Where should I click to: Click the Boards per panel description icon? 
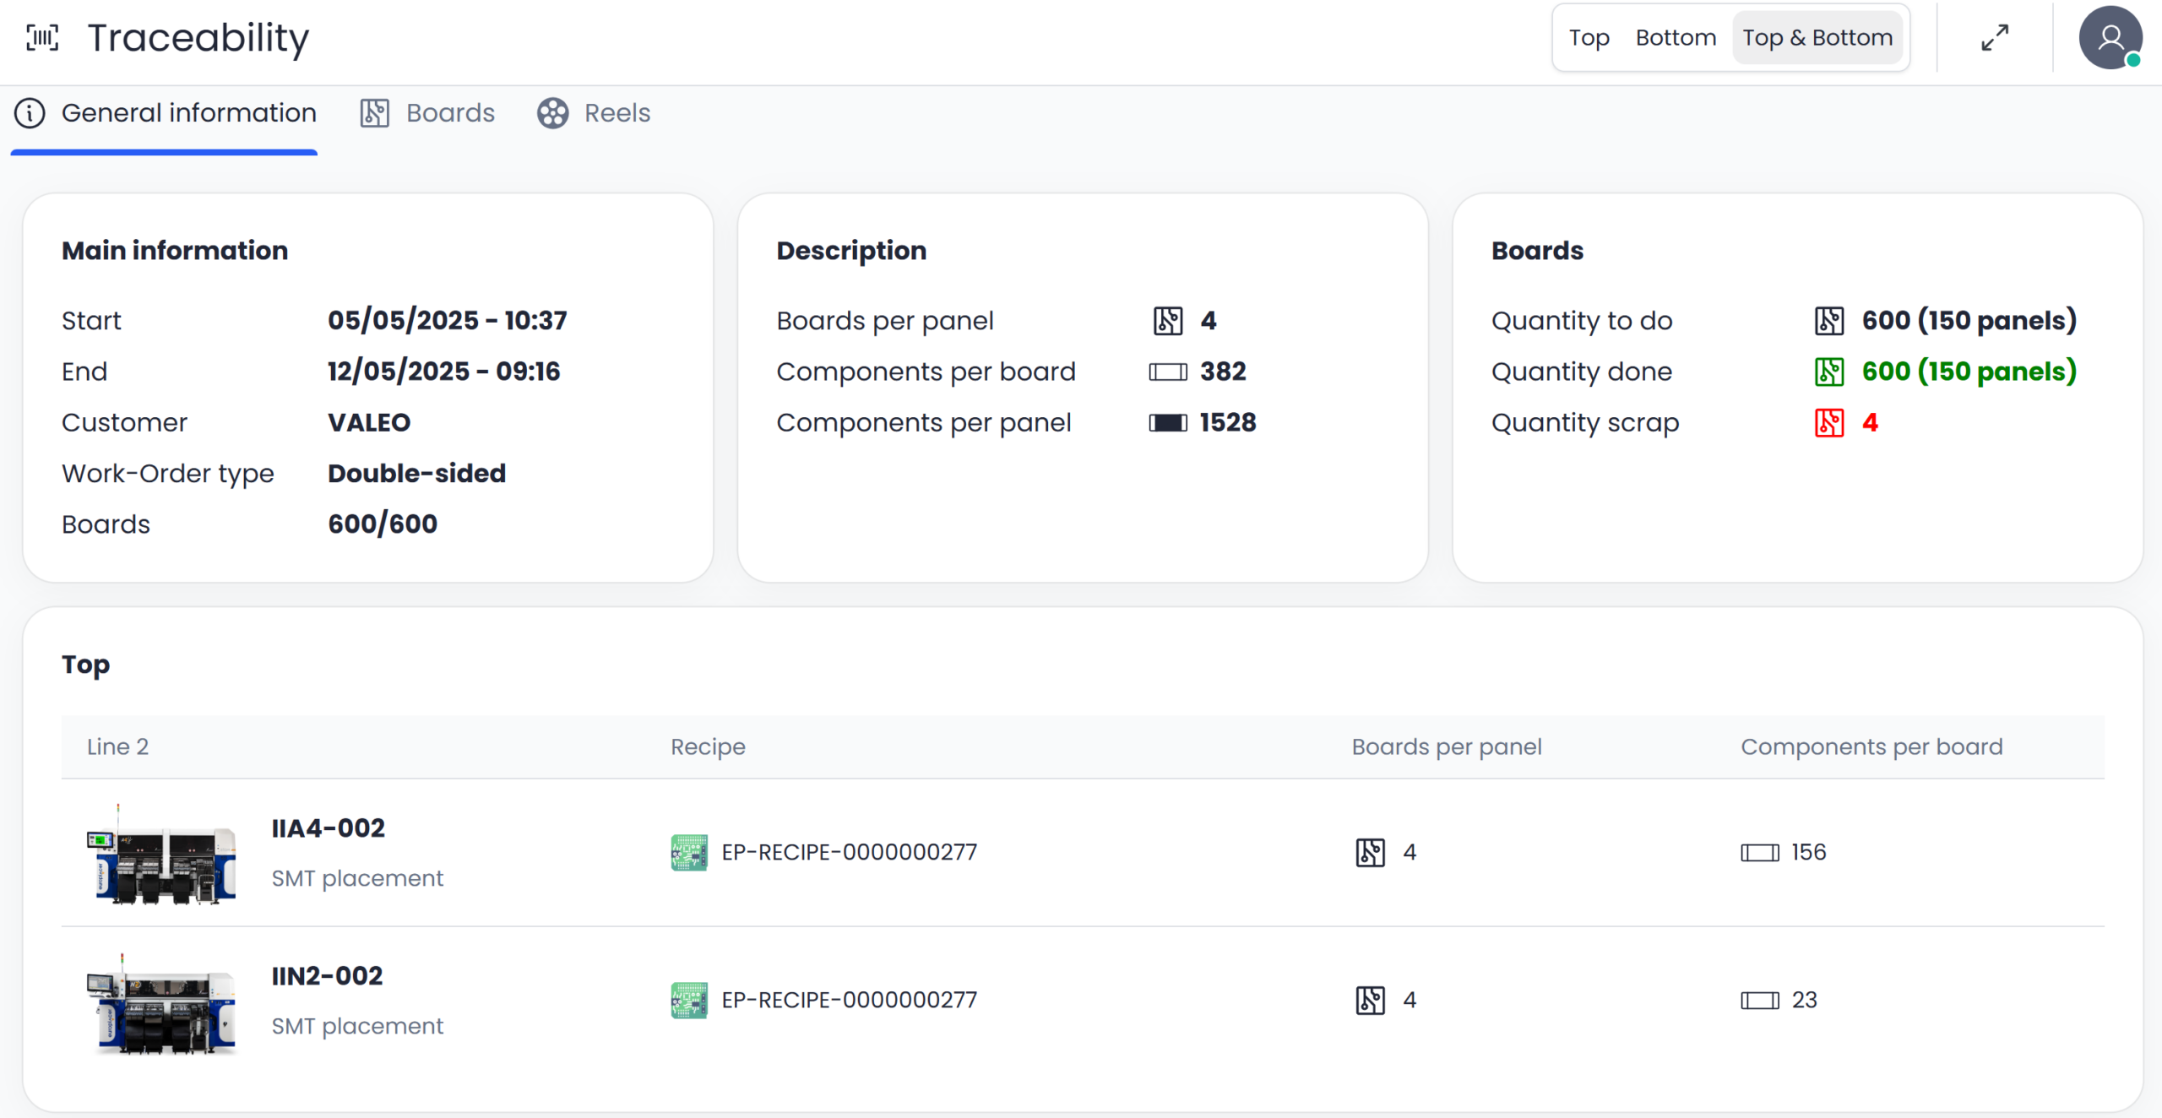tap(1168, 321)
